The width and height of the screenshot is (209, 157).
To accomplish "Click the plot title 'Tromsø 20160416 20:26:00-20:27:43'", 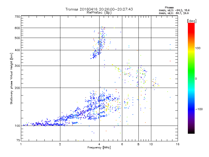I will (99, 9).
